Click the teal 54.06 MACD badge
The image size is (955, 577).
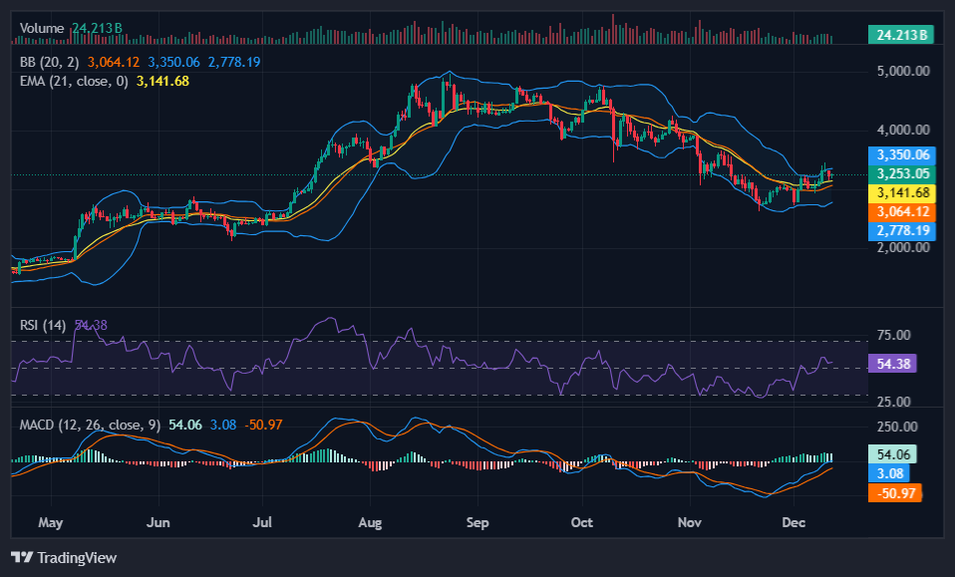coord(894,454)
